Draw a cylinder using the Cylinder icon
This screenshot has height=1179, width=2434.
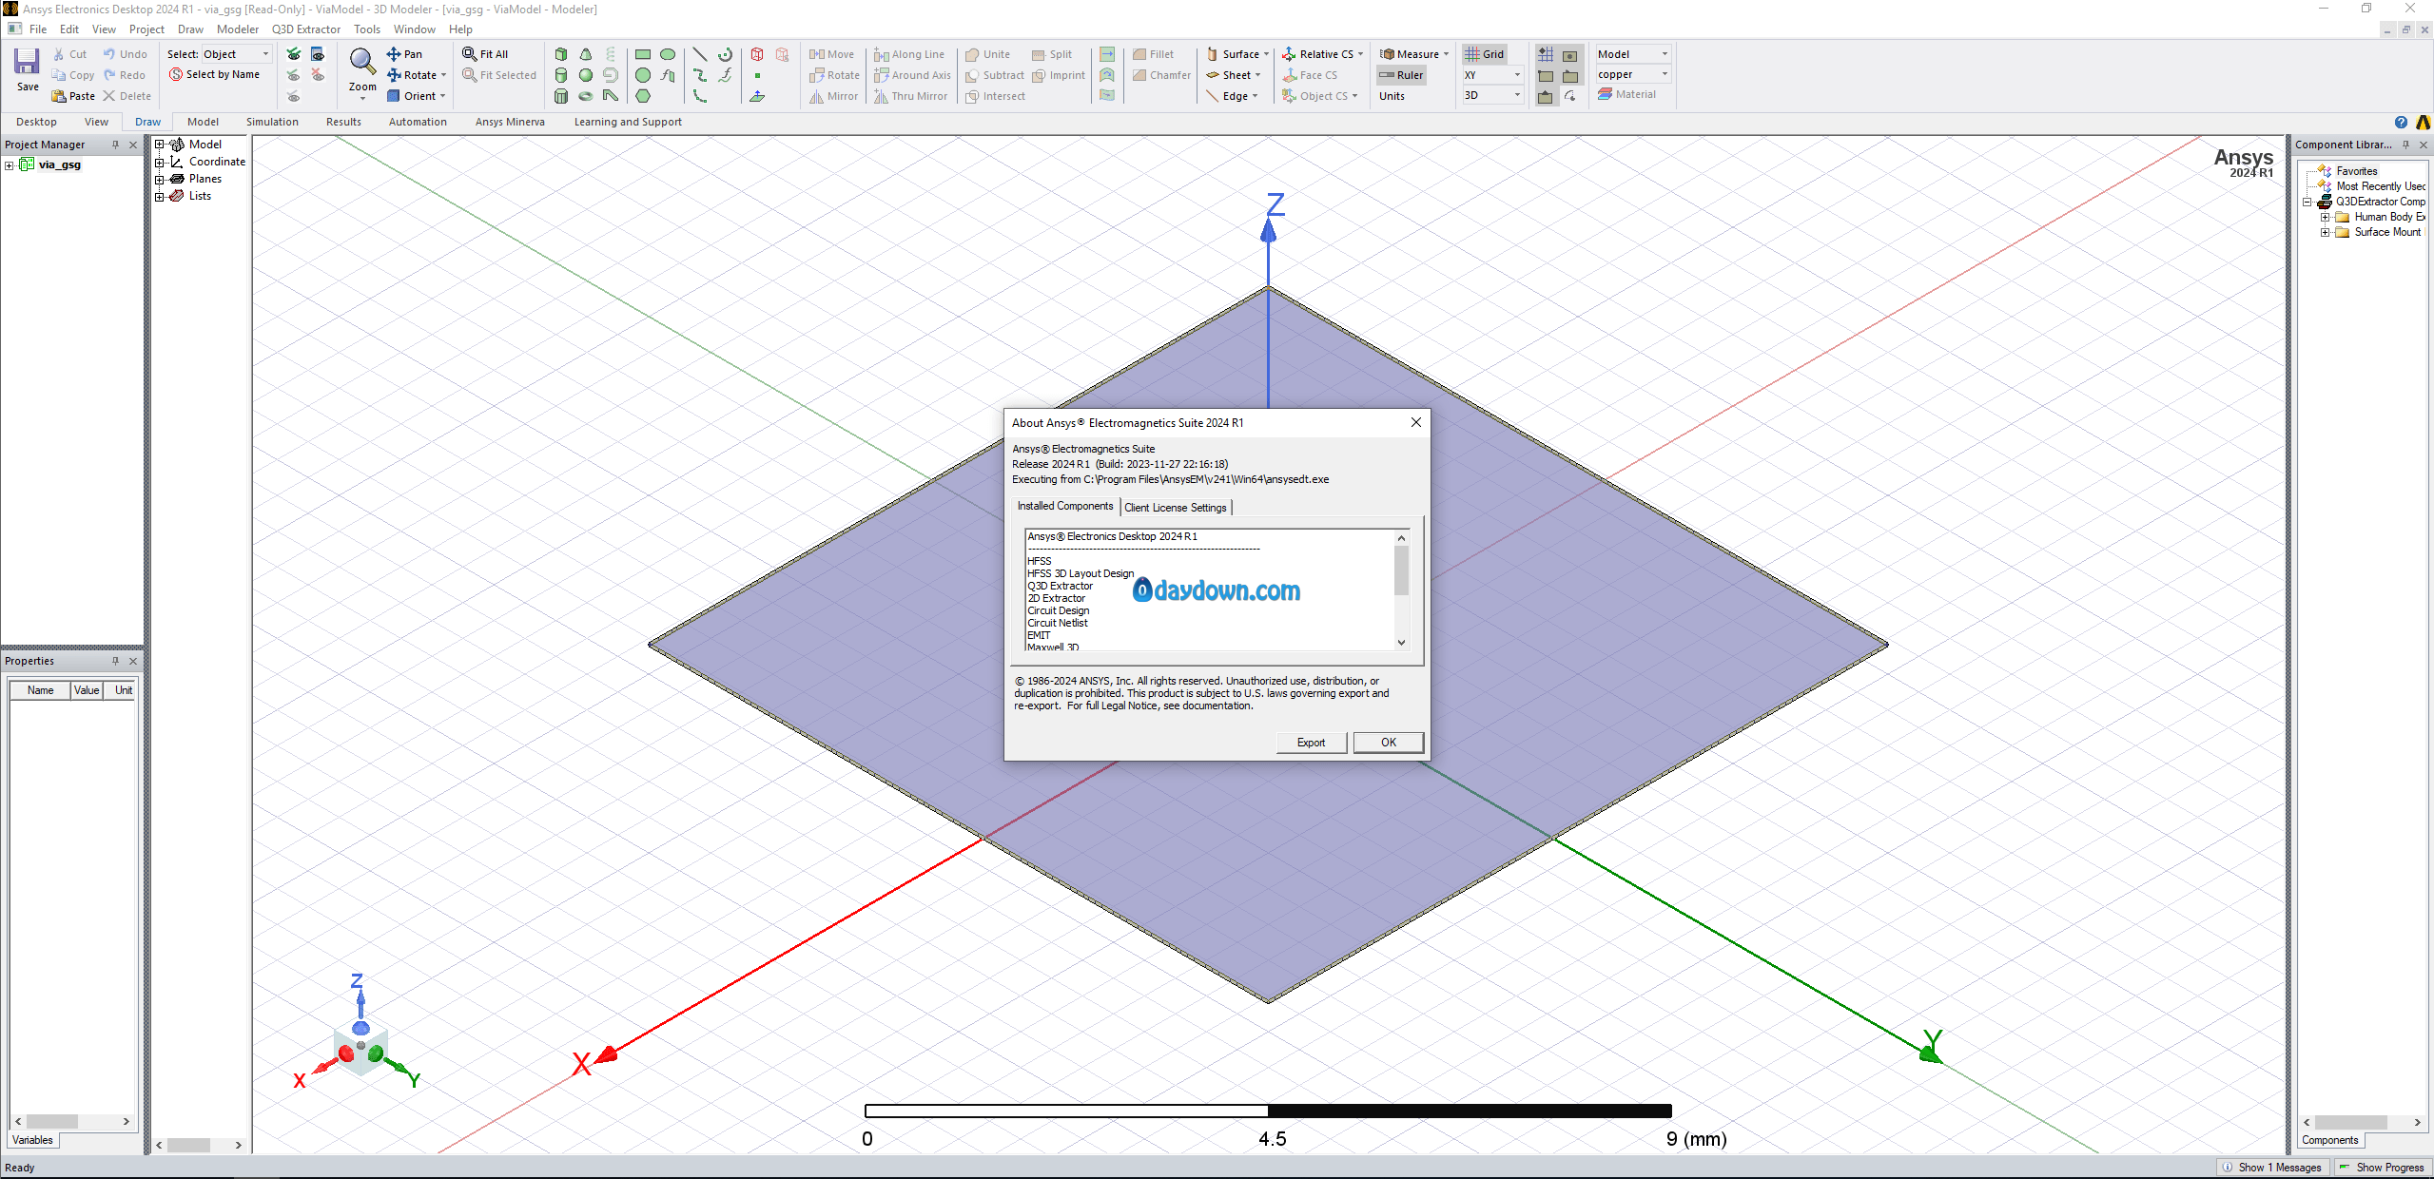point(561,75)
